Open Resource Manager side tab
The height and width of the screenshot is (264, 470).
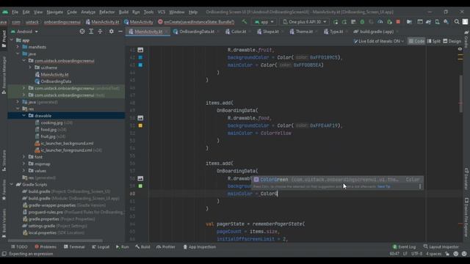(x=4, y=76)
